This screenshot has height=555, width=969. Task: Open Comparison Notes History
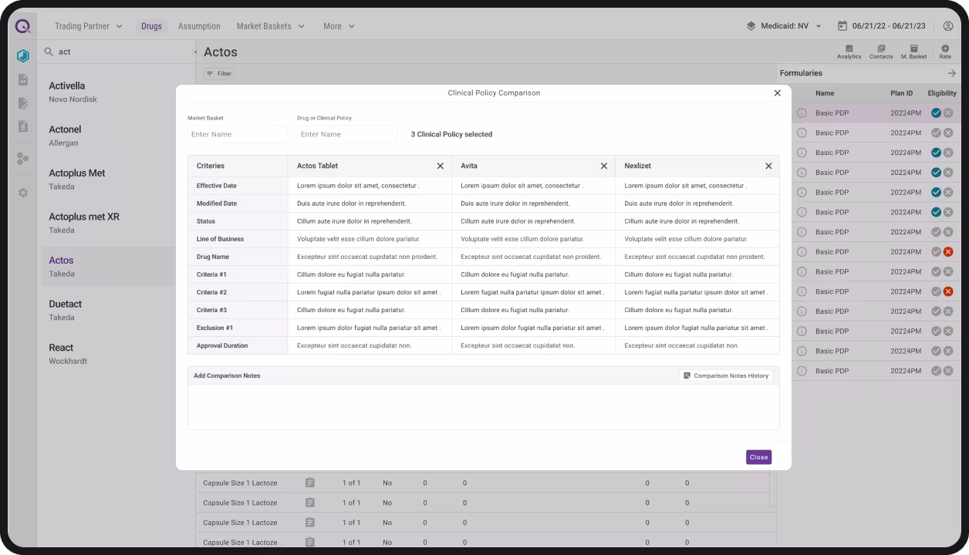pos(726,375)
